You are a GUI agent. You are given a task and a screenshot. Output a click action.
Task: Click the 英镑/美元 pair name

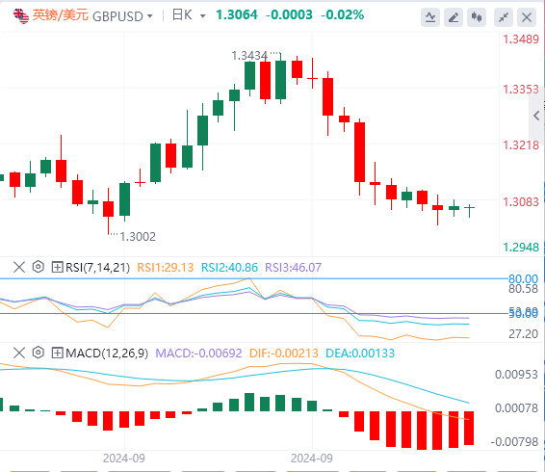(60, 15)
